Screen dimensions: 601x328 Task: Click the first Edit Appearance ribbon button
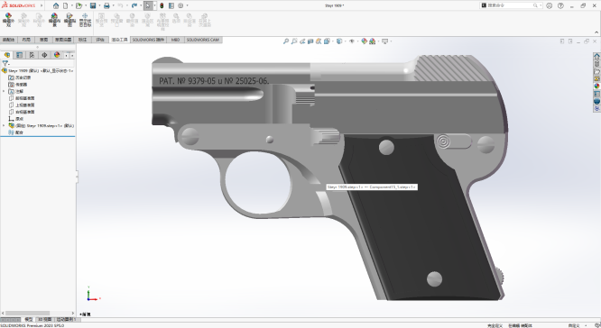pyautogui.click(x=8, y=20)
